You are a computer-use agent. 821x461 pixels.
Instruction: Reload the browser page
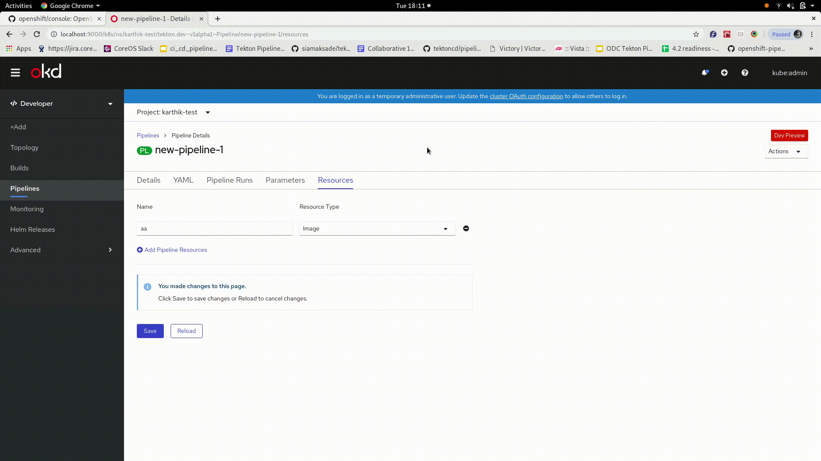pyautogui.click(x=37, y=34)
